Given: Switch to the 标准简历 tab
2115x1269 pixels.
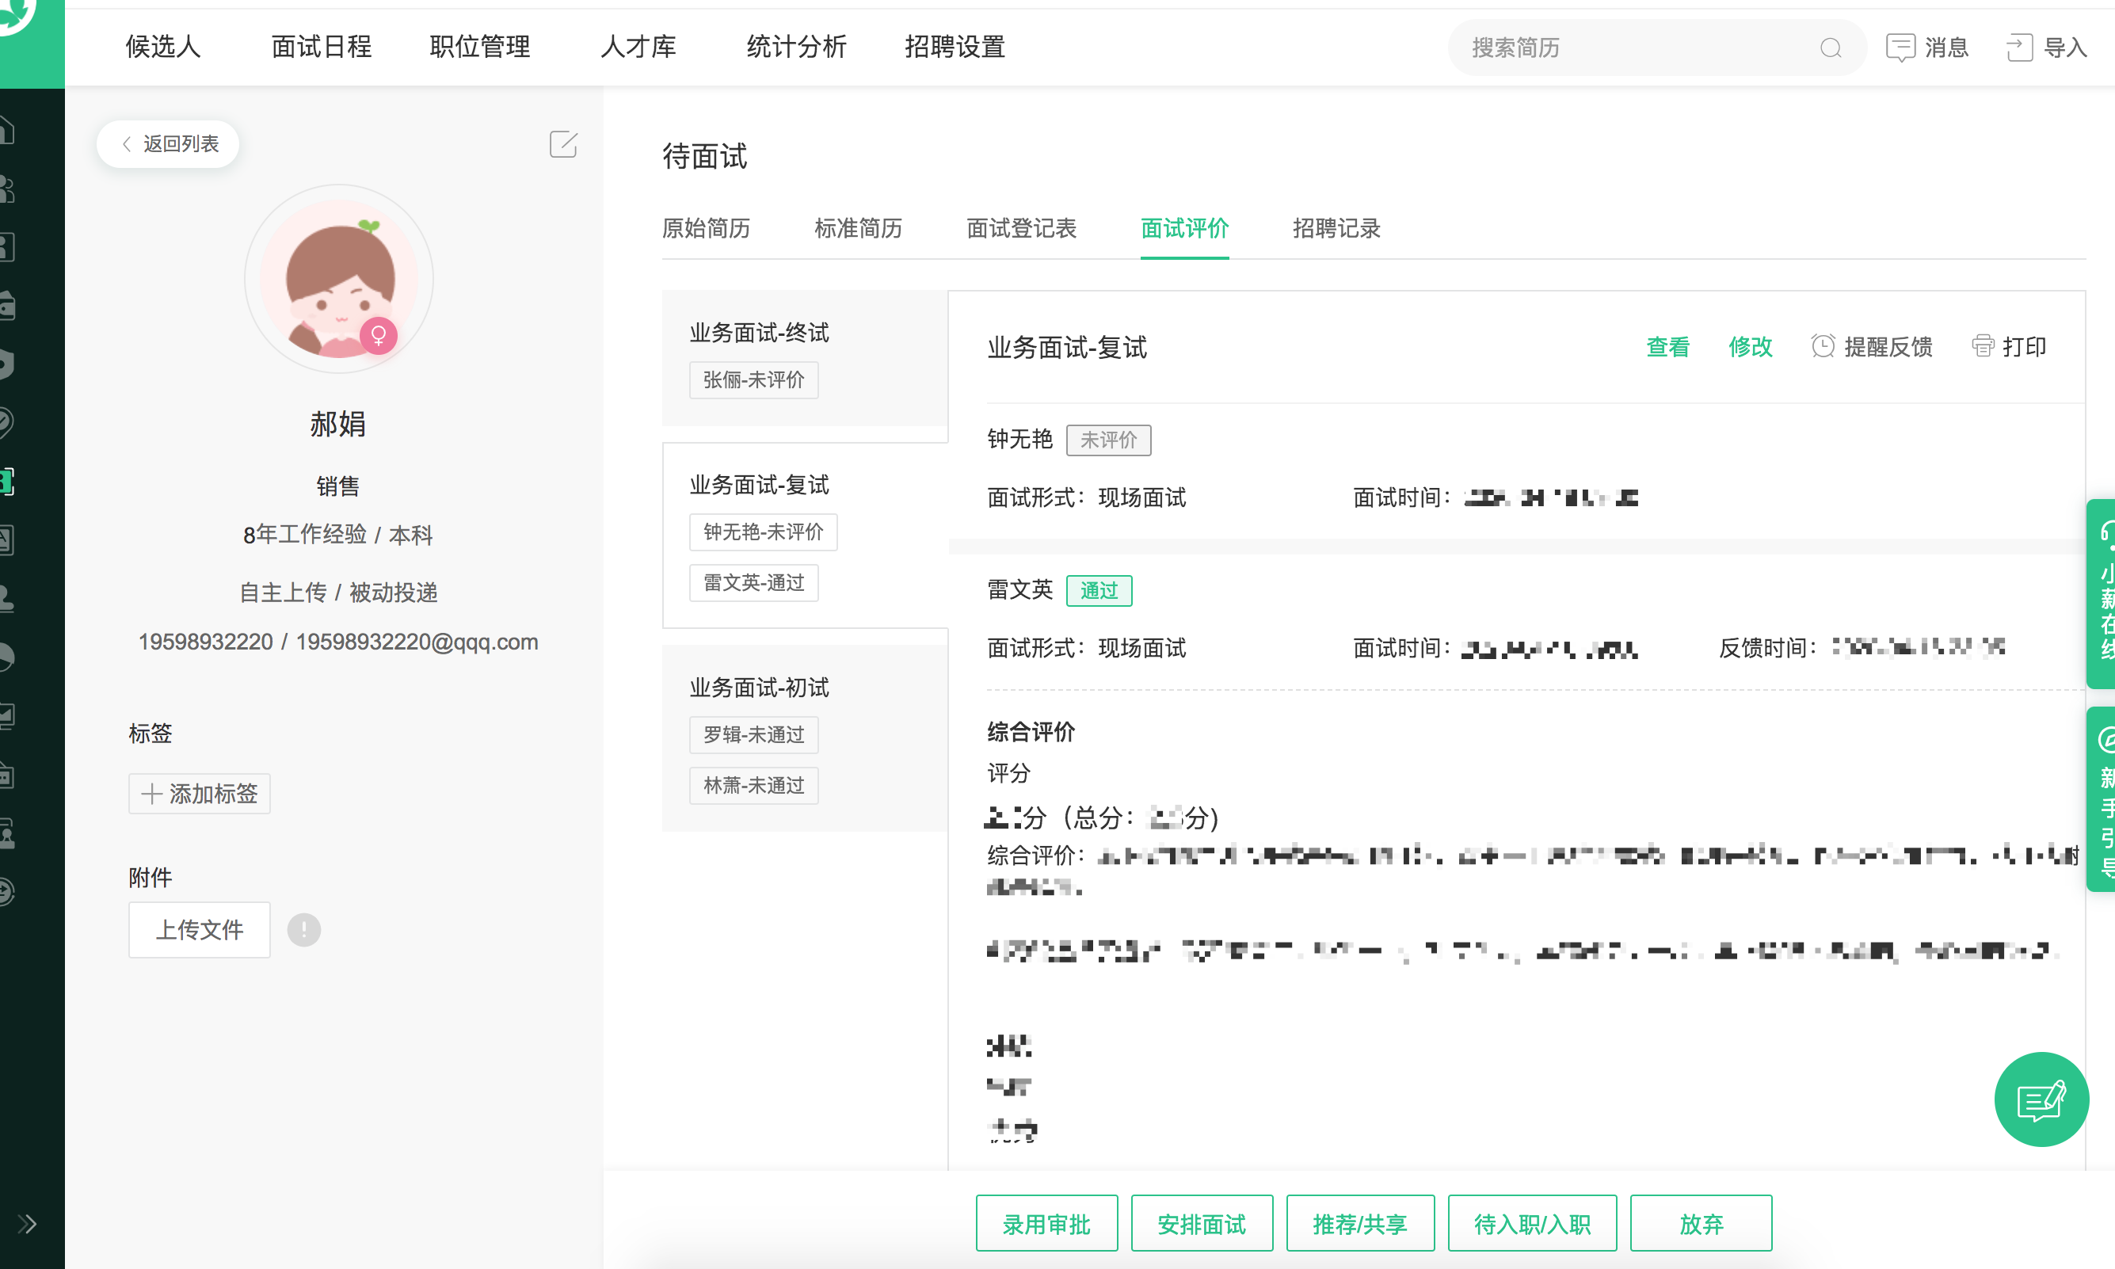Looking at the screenshot, I should coord(859,228).
